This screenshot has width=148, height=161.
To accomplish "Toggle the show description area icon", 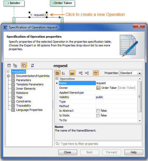I will tap(72, 73).
